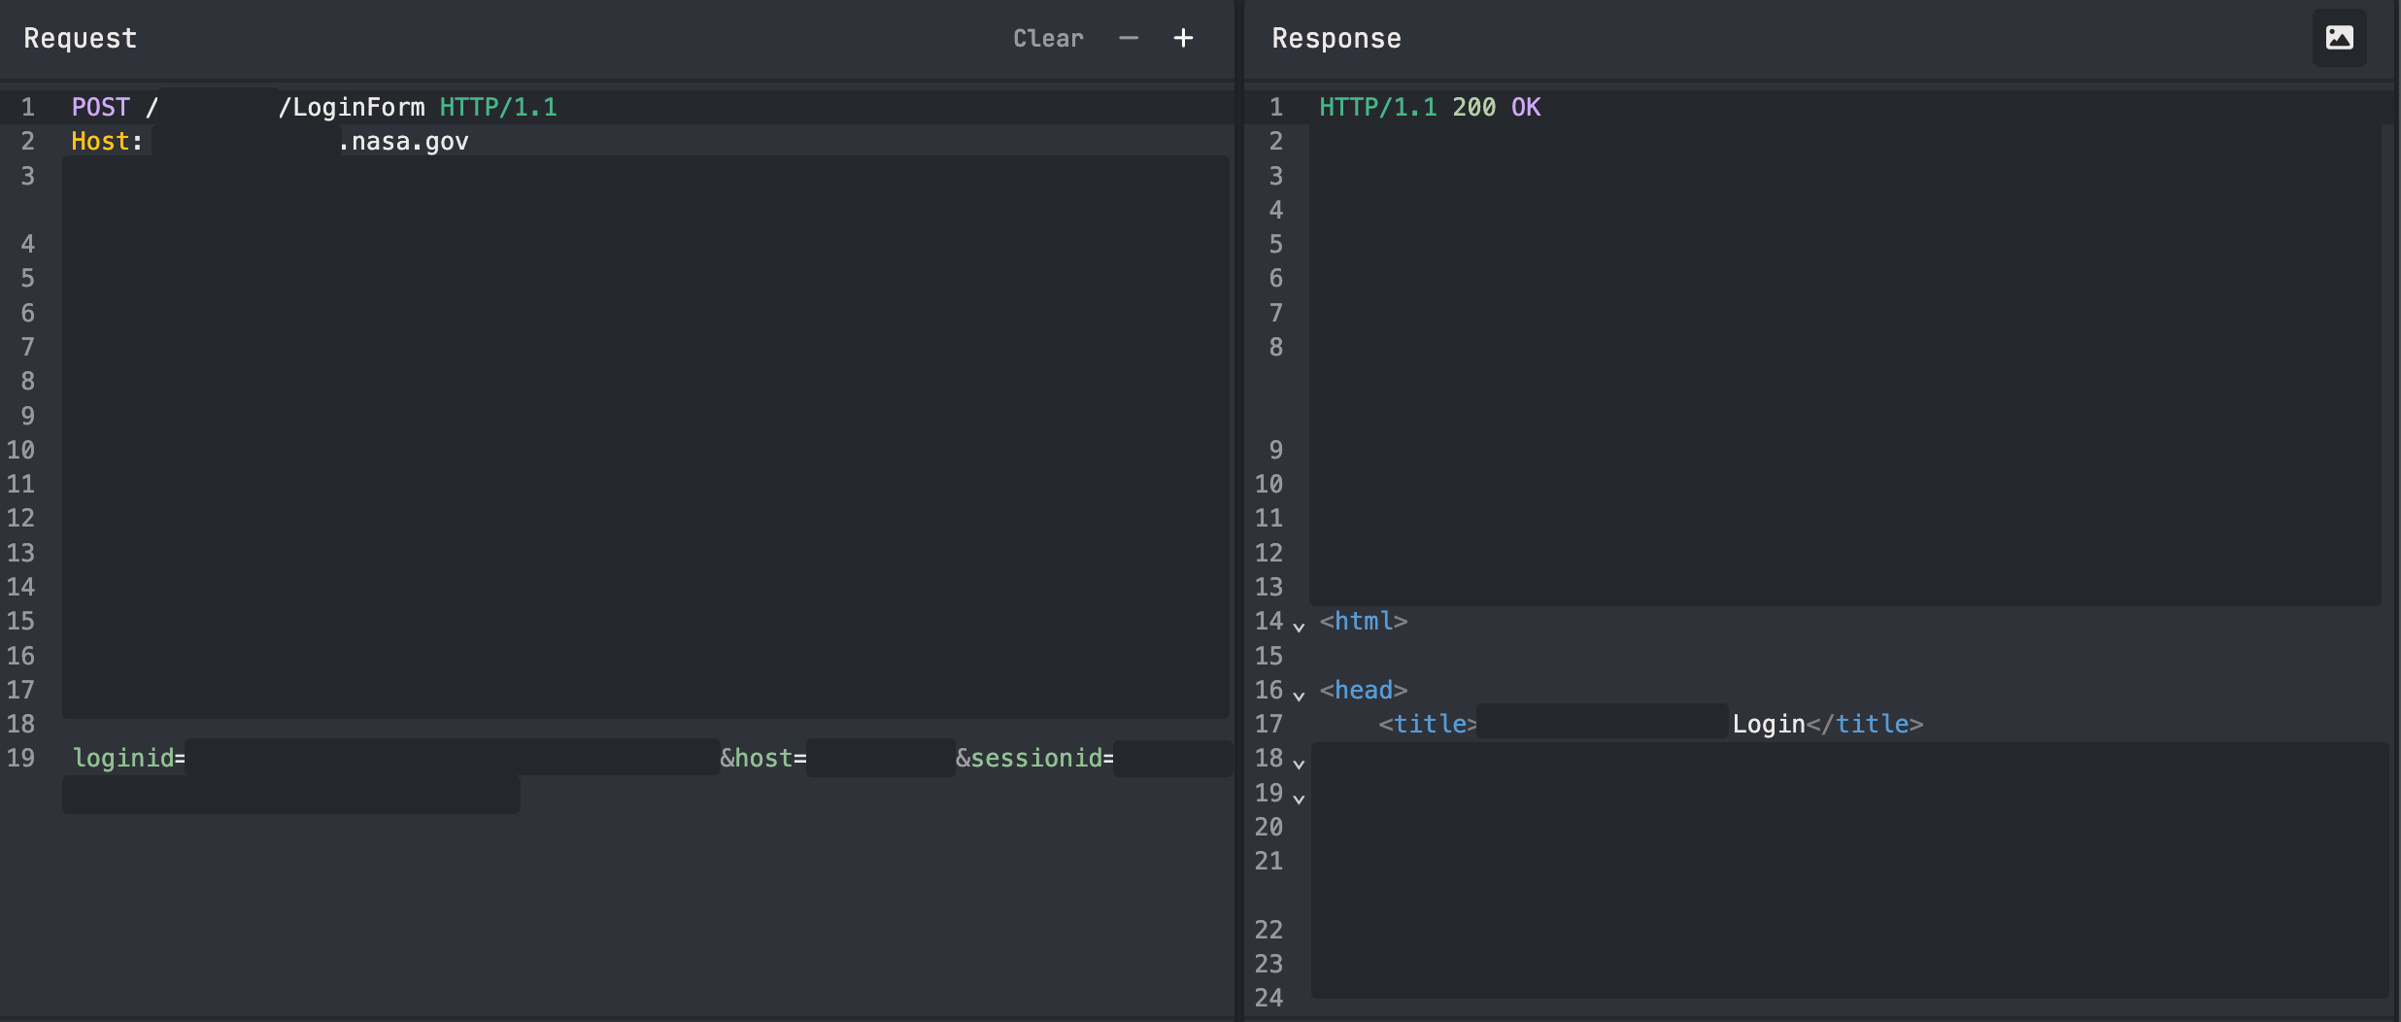This screenshot has height=1022, width=2401.
Task: Click the /LoginForm path text
Action: [x=352, y=107]
